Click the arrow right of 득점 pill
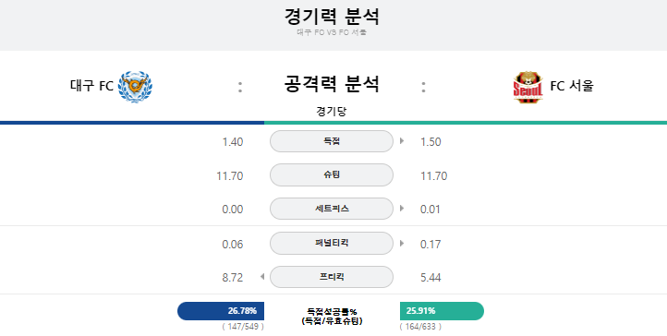The width and height of the screenshot is (667, 336). click(402, 141)
